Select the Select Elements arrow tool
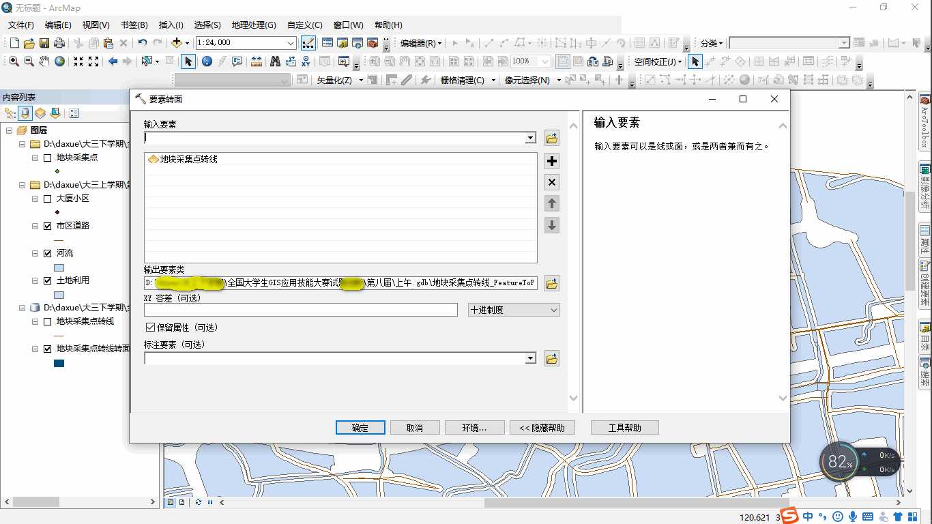 (189, 61)
